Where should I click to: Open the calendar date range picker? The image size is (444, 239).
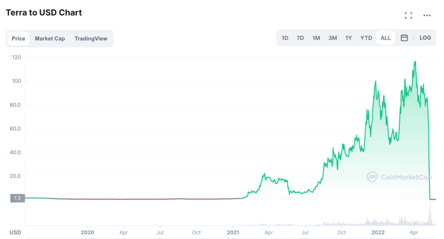pos(404,38)
